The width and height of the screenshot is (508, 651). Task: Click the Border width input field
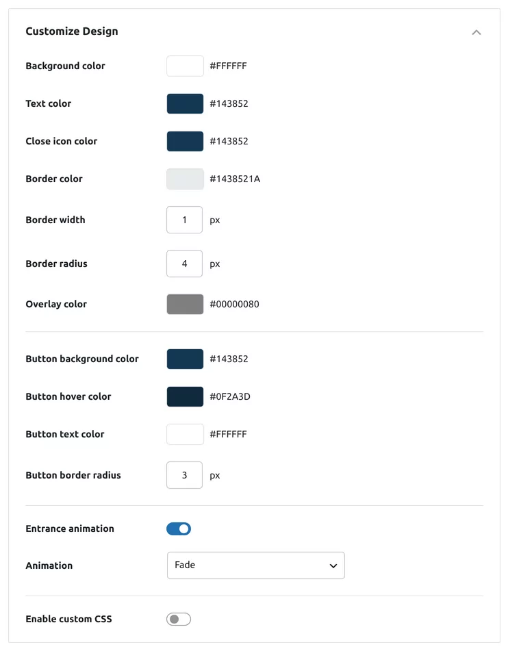184,220
